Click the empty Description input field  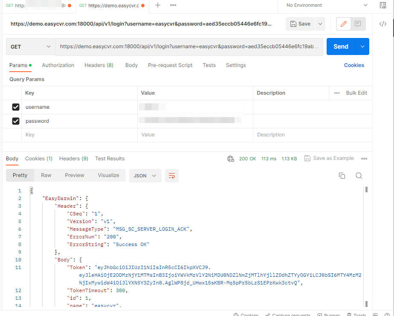(x=313, y=135)
